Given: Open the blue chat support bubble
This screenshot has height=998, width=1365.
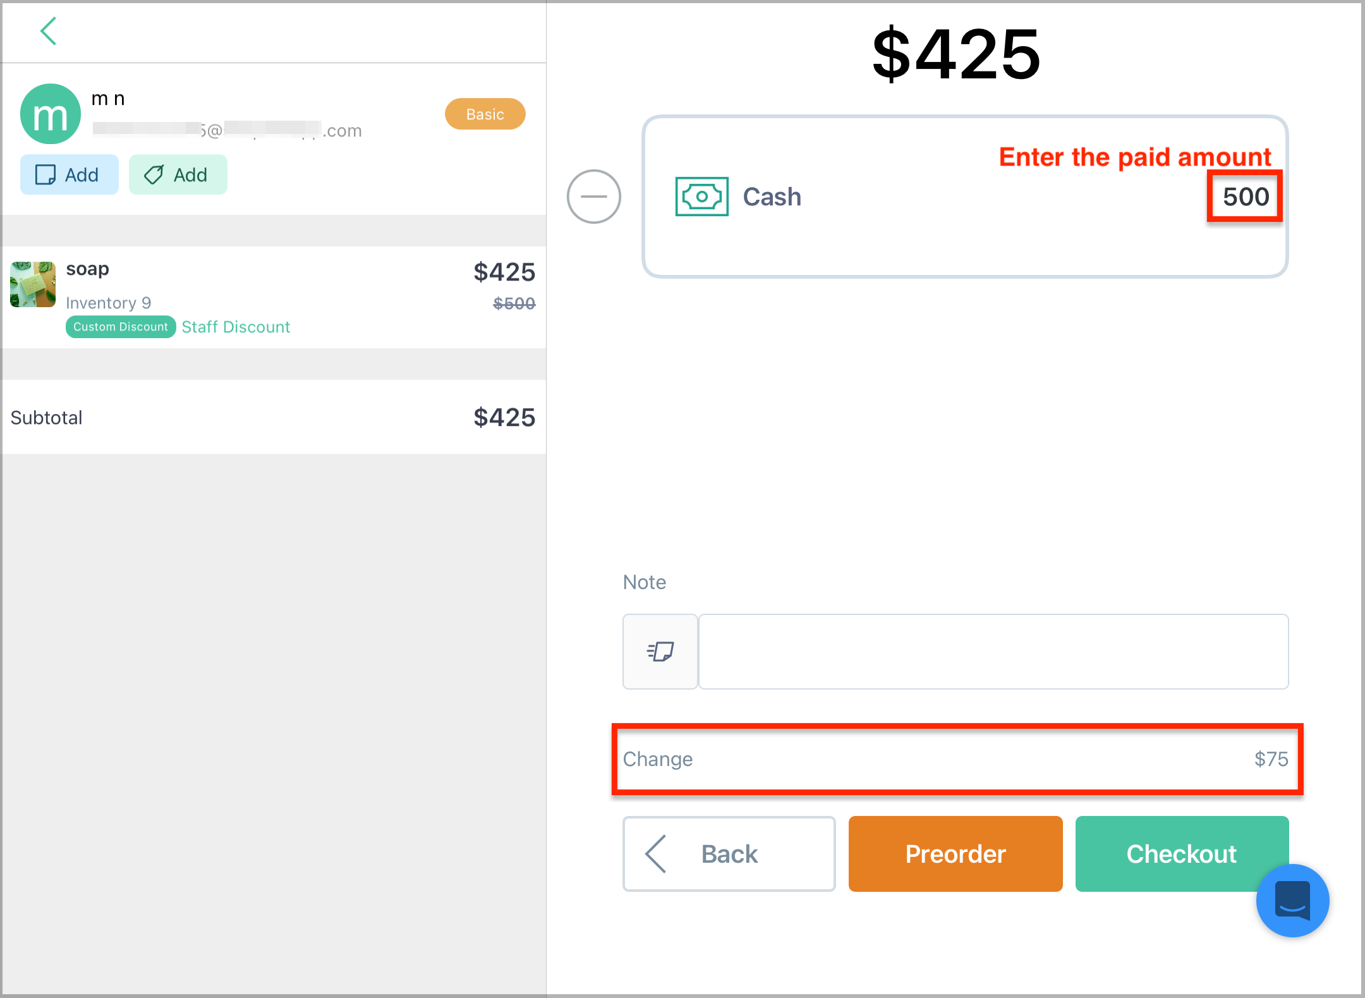Looking at the screenshot, I should pyautogui.click(x=1292, y=900).
